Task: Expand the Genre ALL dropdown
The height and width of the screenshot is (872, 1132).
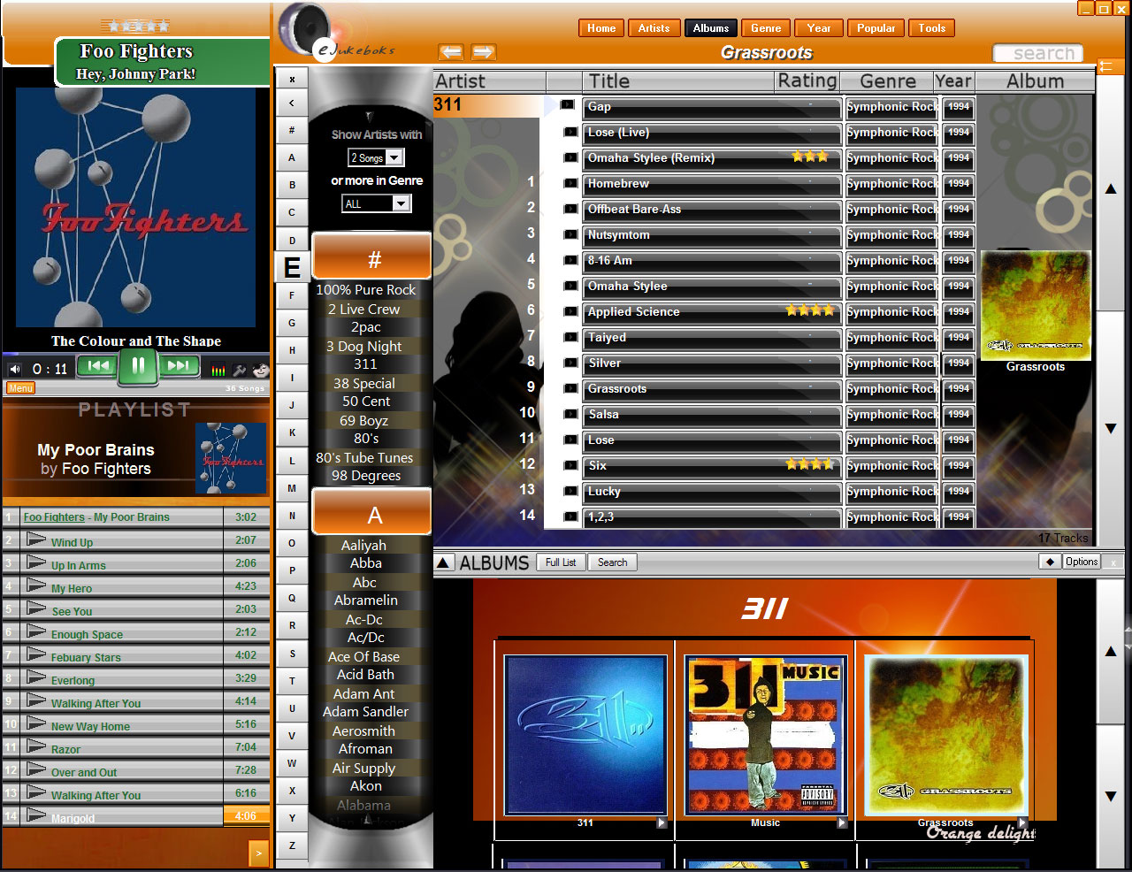Action: 401,203
